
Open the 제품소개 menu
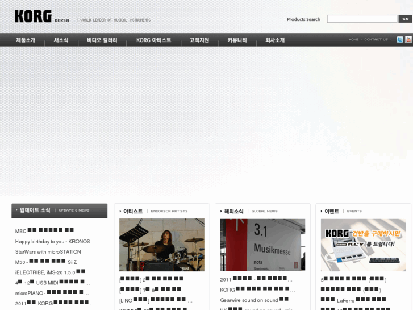[26, 40]
